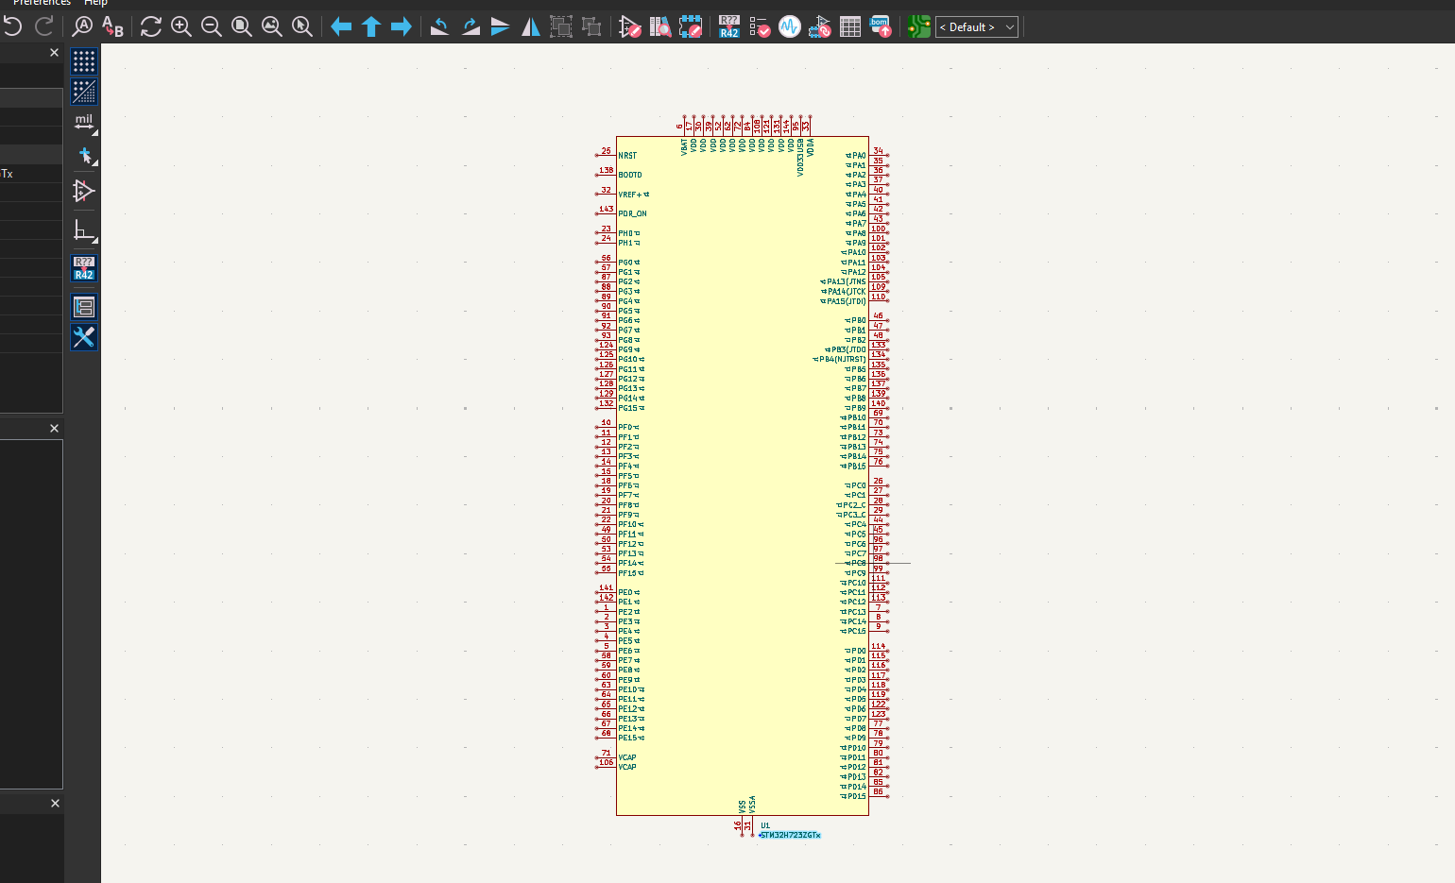Zoom out of the schematic
Screen dimensions: 1455x883
(x=212, y=26)
